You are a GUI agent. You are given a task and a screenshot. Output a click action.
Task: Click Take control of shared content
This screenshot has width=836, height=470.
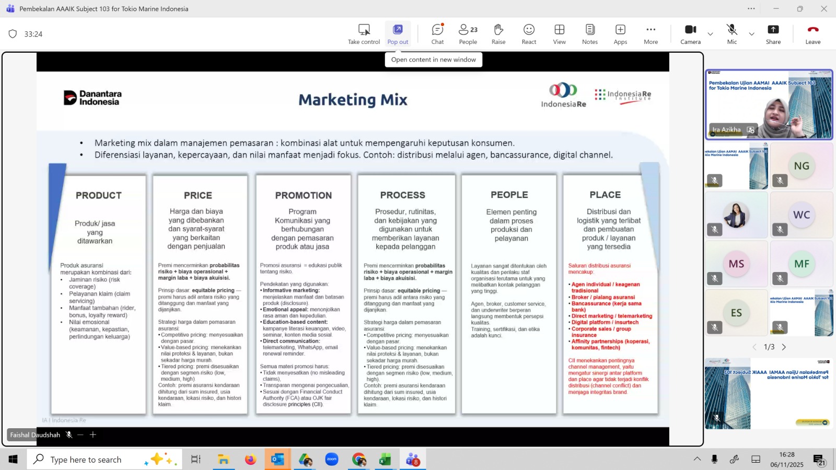click(x=364, y=34)
